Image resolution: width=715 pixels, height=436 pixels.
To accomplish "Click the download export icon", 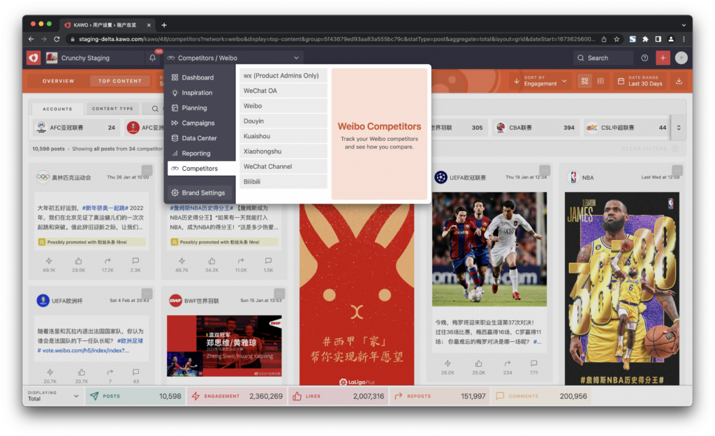I will tap(679, 81).
